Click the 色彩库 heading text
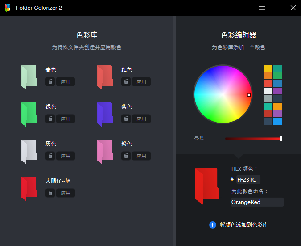The width and height of the screenshot is (301, 246). [x=87, y=35]
